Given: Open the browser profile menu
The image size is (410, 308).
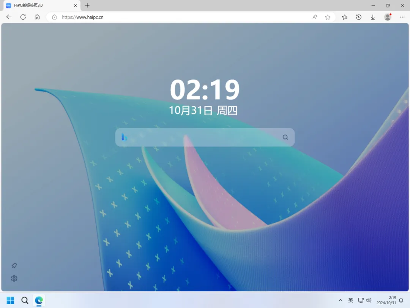Looking at the screenshot, I should 388,17.
